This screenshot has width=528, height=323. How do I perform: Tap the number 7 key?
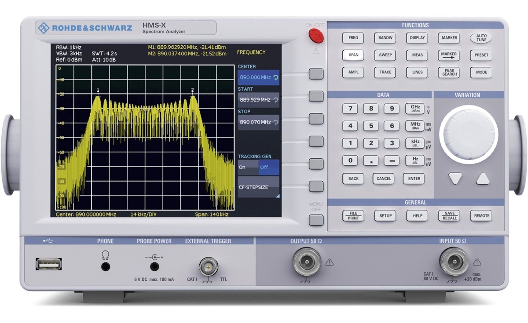point(350,109)
